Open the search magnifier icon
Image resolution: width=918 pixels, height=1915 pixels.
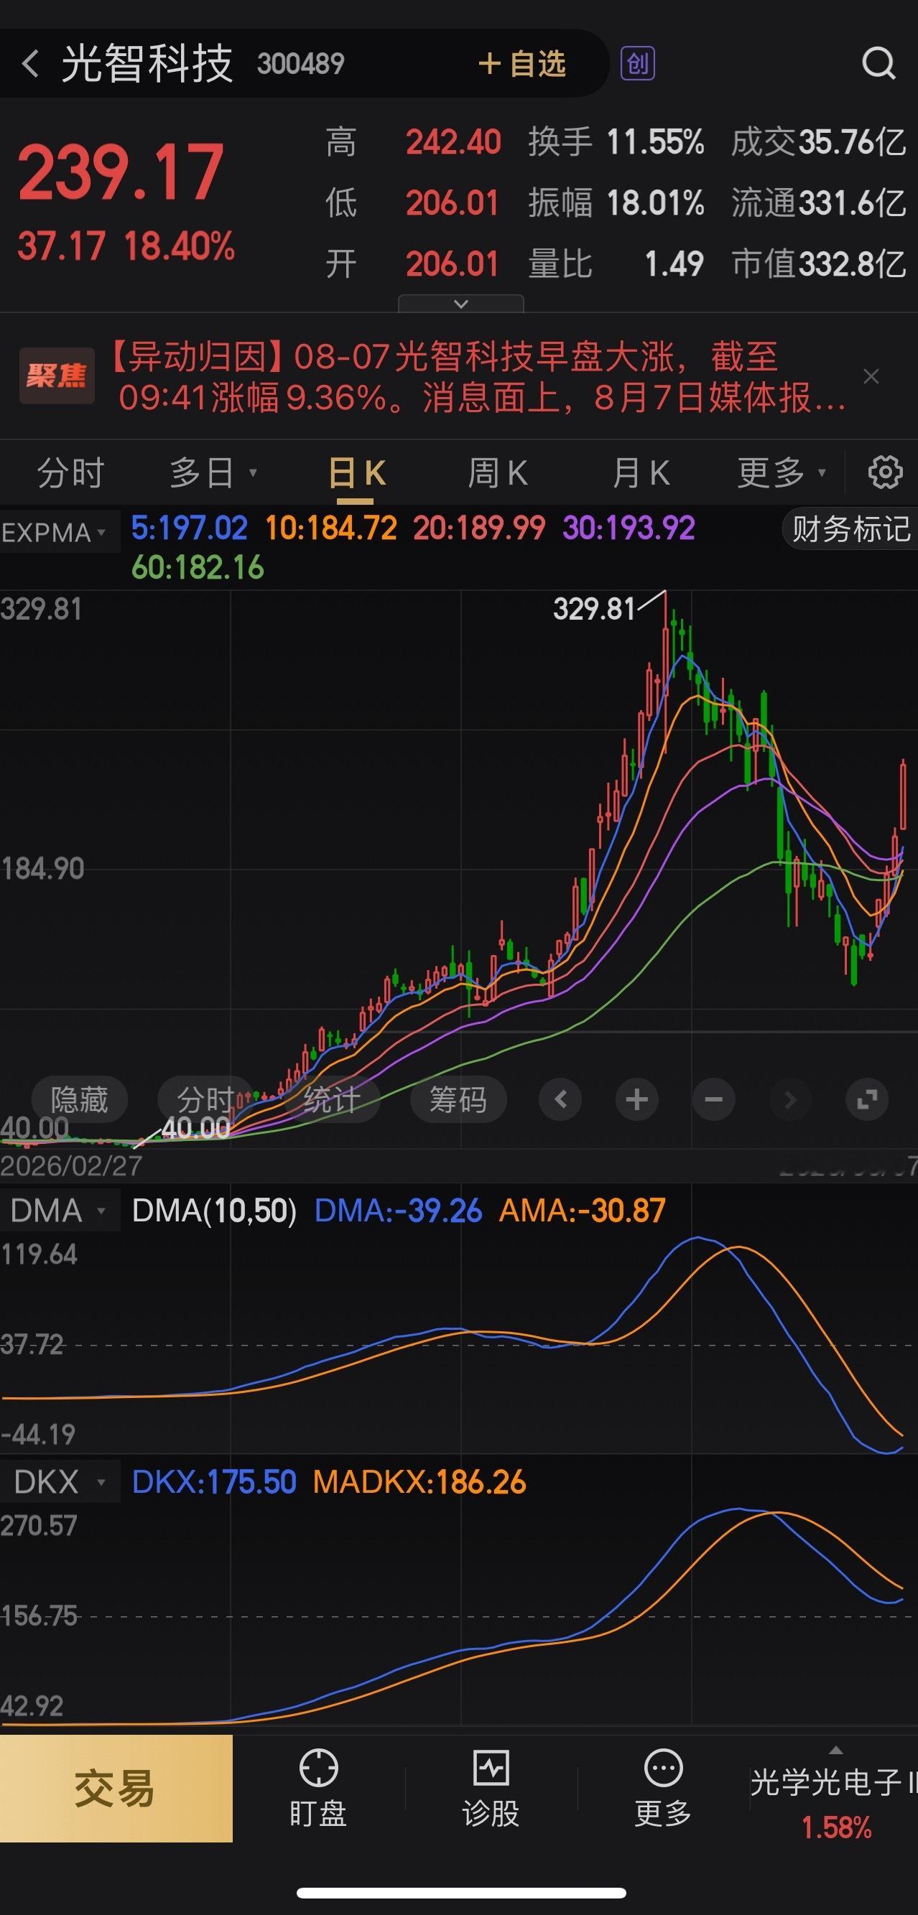[x=878, y=64]
